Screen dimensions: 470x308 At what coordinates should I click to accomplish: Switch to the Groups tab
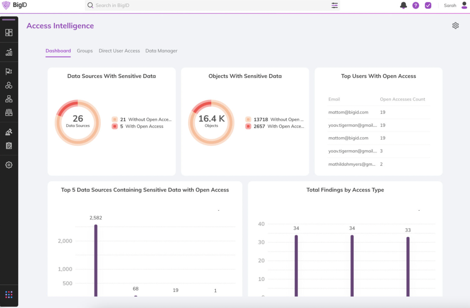tap(85, 51)
